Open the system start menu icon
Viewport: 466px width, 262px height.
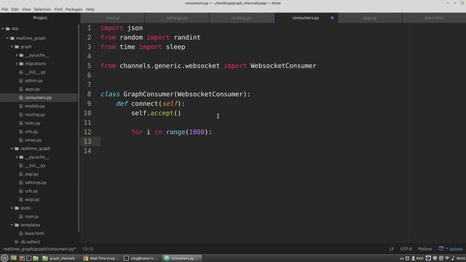(4, 258)
